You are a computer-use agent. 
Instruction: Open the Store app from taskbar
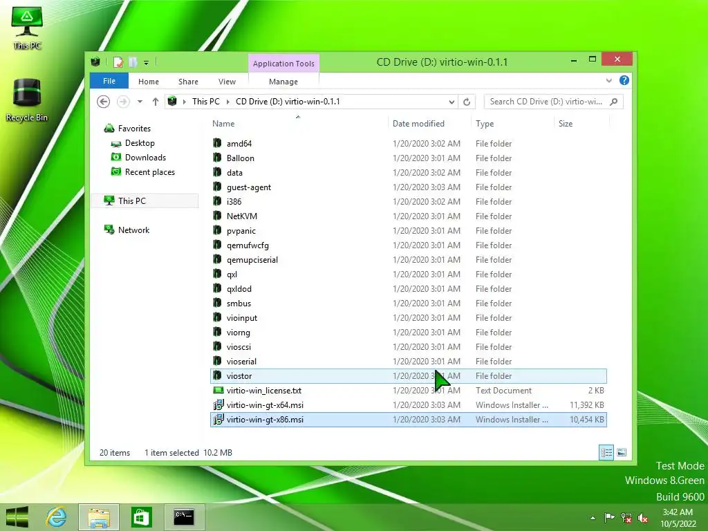(141, 517)
